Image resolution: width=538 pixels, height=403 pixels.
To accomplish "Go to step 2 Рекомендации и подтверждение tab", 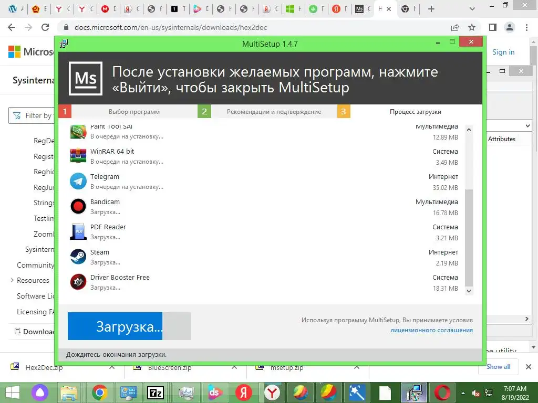I will (x=274, y=112).
